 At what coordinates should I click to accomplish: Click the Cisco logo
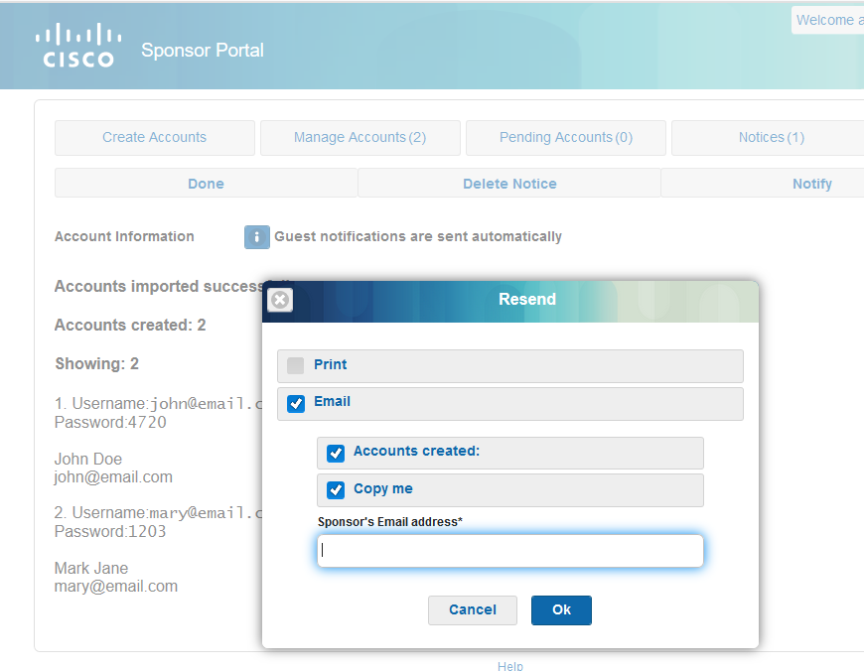78,45
